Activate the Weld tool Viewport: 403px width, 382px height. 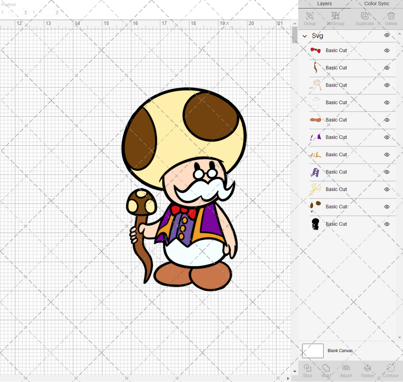[326, 371]
